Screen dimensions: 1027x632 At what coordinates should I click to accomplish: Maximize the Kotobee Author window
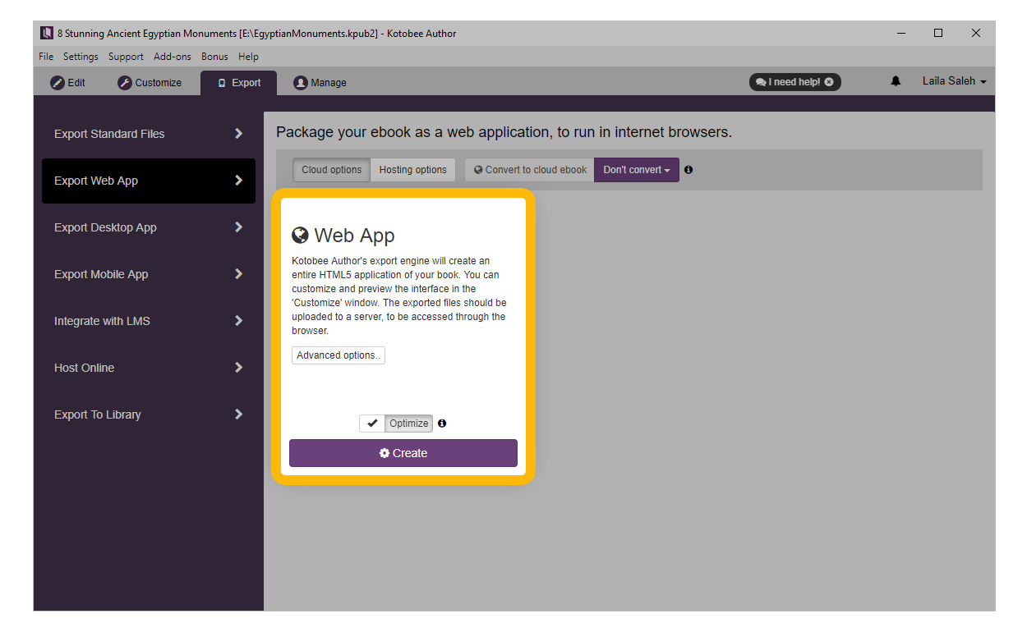click(x=938, y=34)
